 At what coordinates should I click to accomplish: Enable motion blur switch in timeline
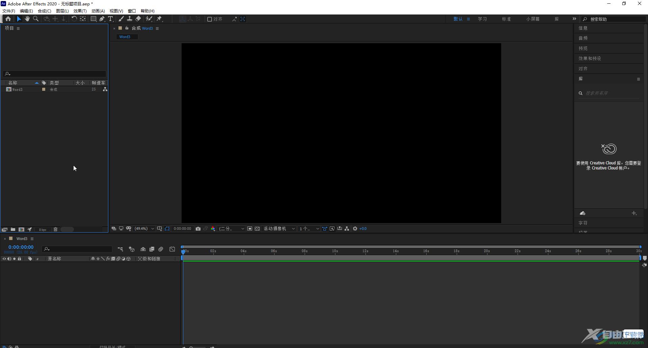click(161, 249)
